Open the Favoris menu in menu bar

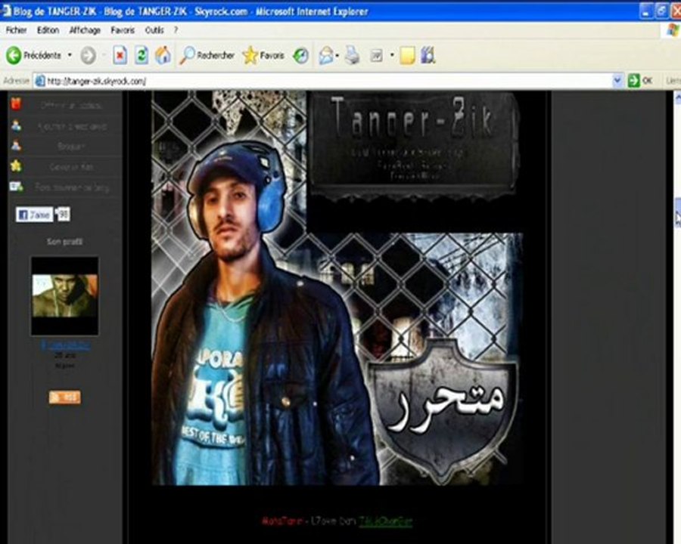click(x=123, y=30)
